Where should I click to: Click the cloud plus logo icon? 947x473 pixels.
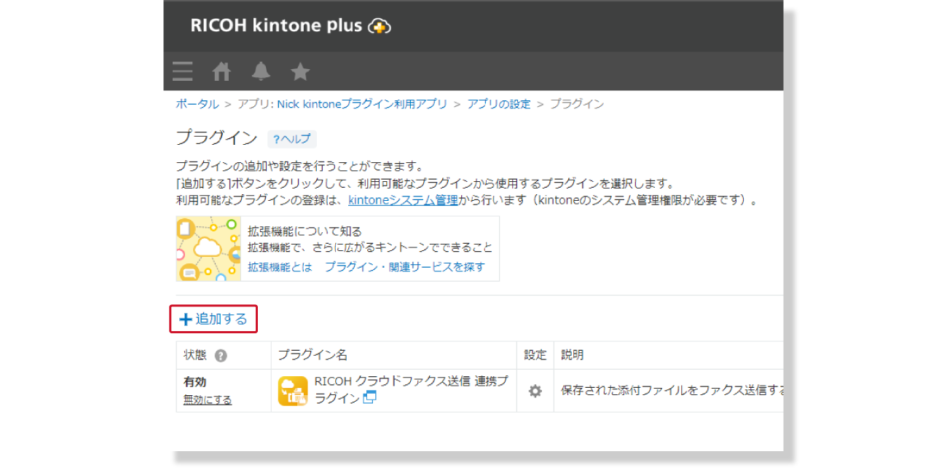[x=380, y=26]
